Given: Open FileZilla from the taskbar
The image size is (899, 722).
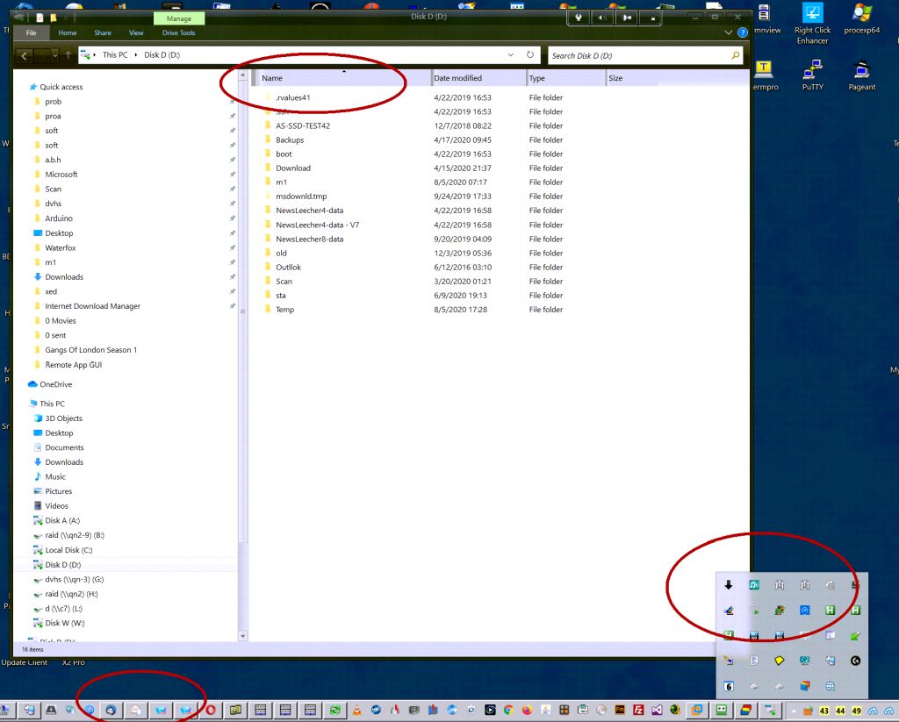Looking at the screenshot, I should click(638, 711).
